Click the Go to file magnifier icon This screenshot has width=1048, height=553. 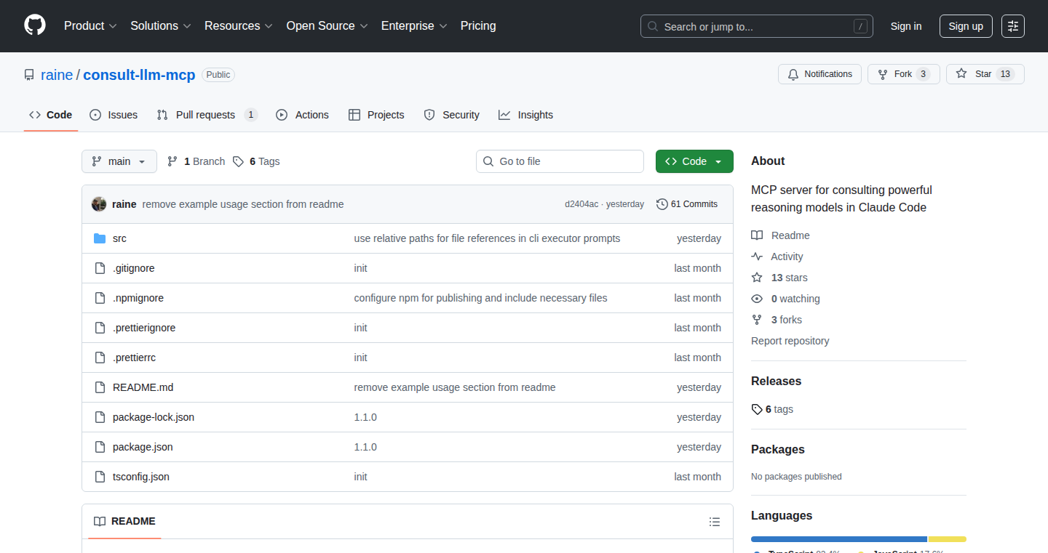[x=488, y=161]
